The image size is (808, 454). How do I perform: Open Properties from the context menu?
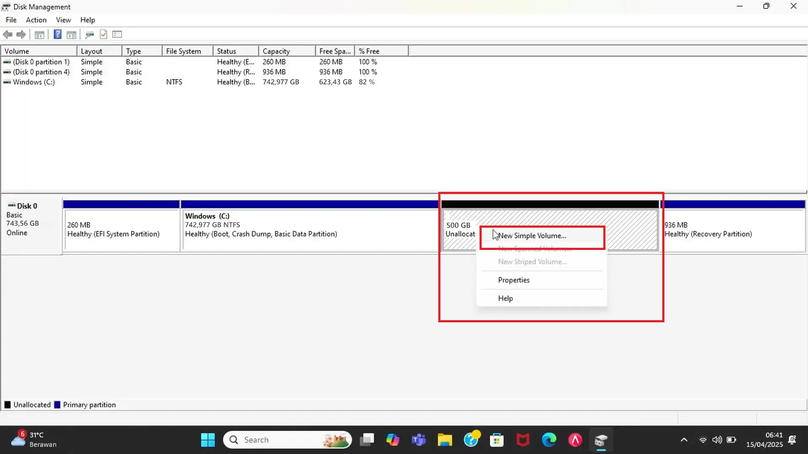coord(514,280)
